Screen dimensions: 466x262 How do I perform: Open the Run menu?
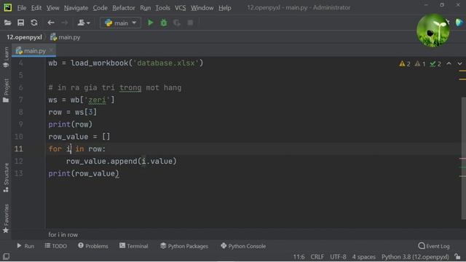(146, 8)
